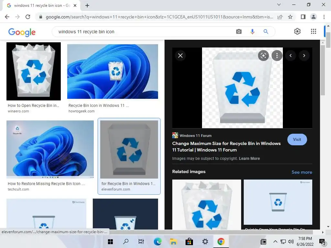Search inside image with the Lens icon
This screenshot has width=331, height=248.
click(x=263, y=56)
